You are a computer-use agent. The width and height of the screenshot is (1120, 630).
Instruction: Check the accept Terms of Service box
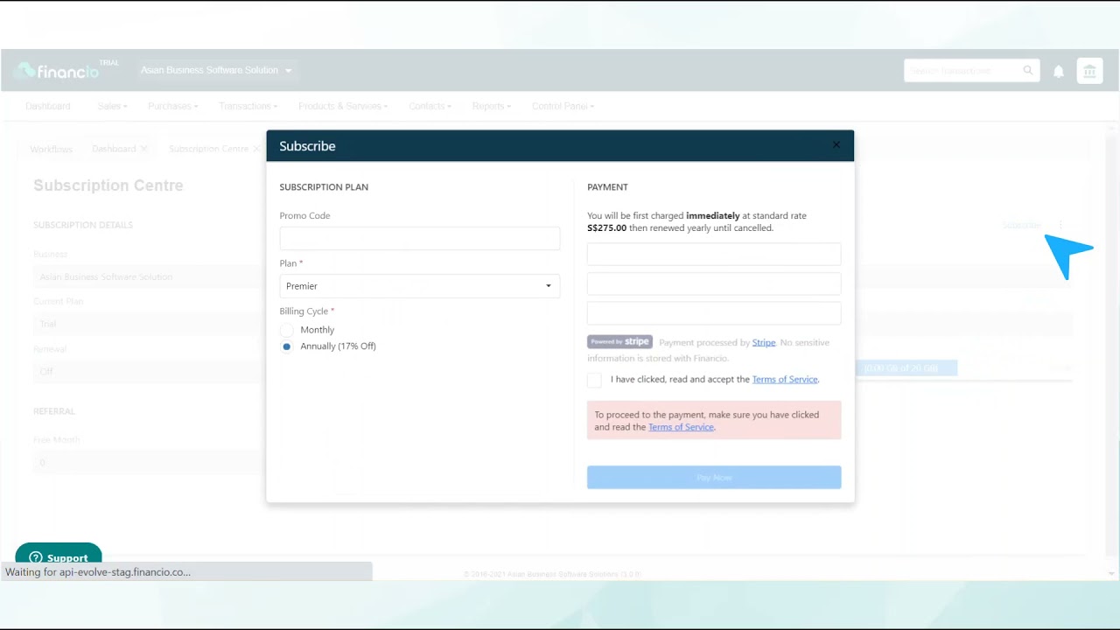tap(595, 380)
